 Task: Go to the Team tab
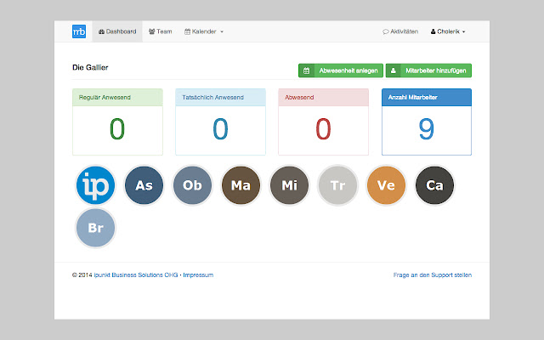[161, 31]
